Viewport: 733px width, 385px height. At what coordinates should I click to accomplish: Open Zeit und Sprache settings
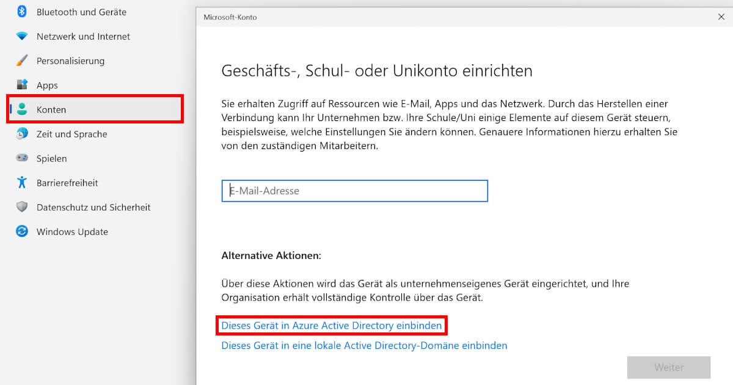tap(20, 134)
